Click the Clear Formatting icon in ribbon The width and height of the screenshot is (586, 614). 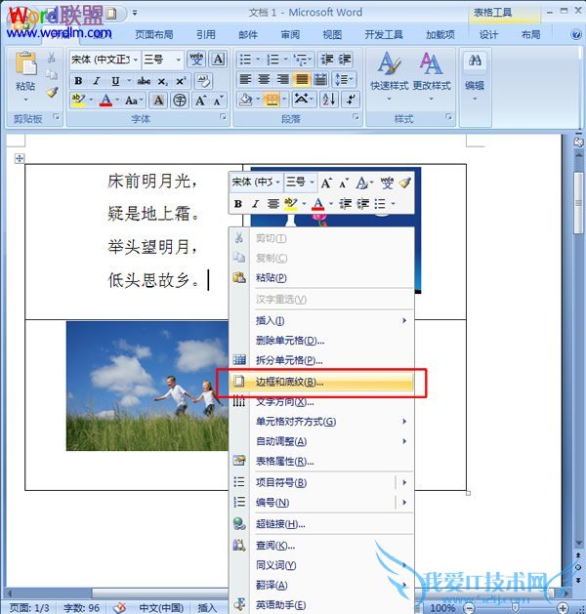tap(203, 81)
